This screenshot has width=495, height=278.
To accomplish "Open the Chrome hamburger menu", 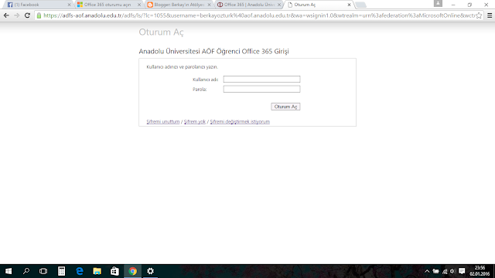I will click(x=490, y=15).
